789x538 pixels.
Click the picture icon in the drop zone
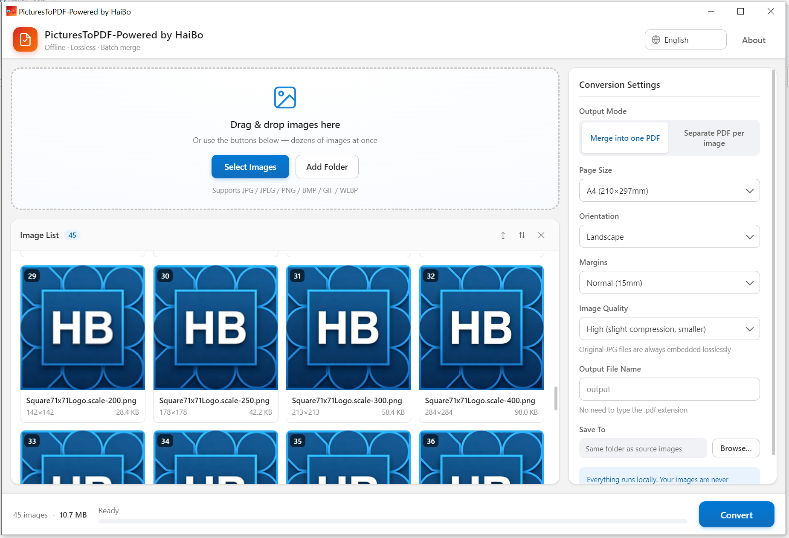click(x=285, y=98)
